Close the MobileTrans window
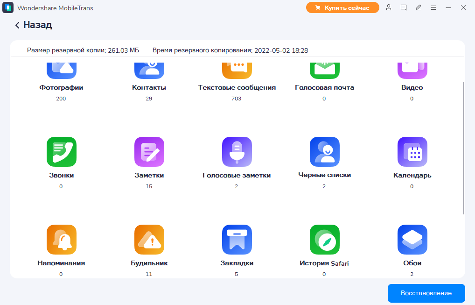The width and height of the screenshot is (475, 305). 463,7
